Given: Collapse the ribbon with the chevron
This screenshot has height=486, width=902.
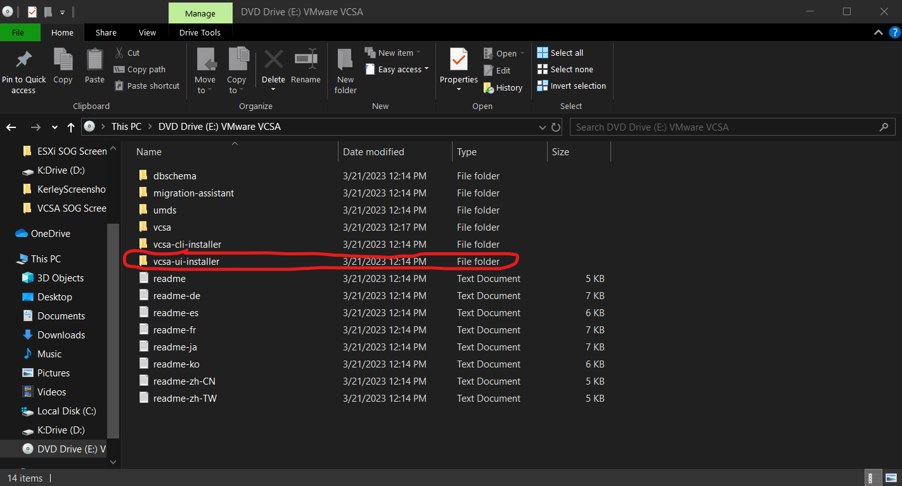Looking at the screenshot, I should (x=878, y=33).
